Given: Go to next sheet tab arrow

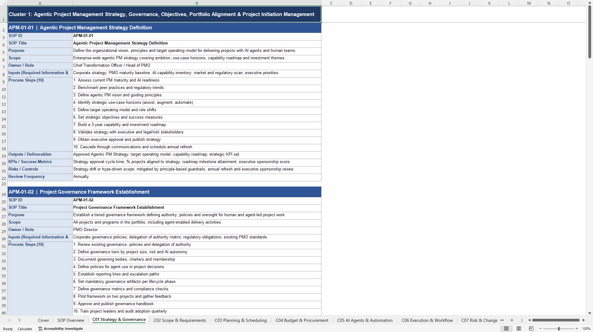Looking at the screenshot, I should click(x=19, y=320).
